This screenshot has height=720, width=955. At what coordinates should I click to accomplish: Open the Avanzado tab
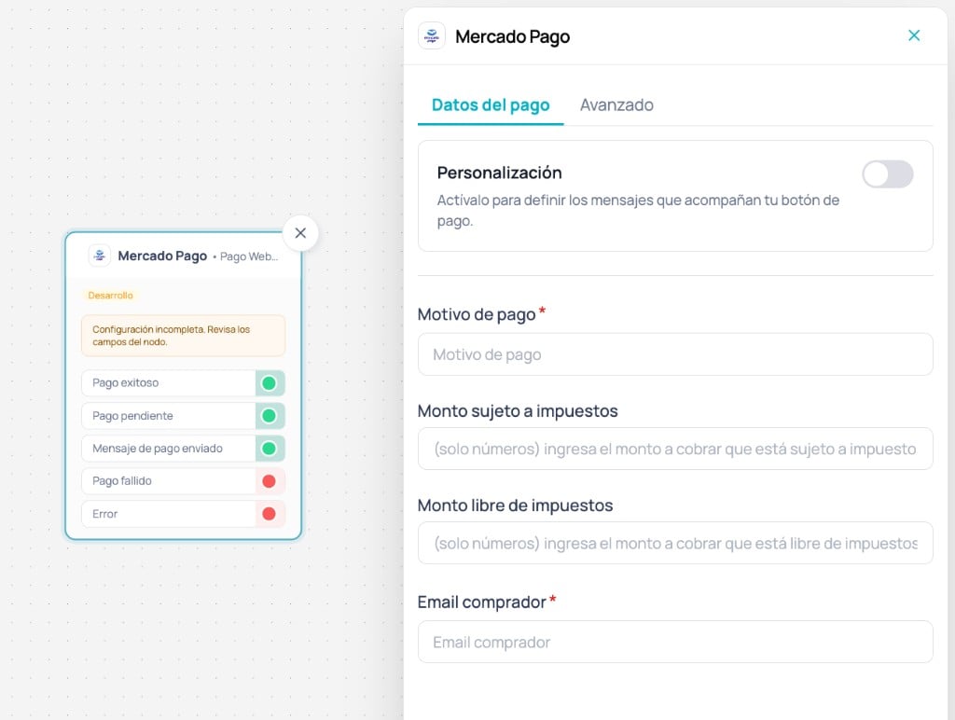click(616, 105)
